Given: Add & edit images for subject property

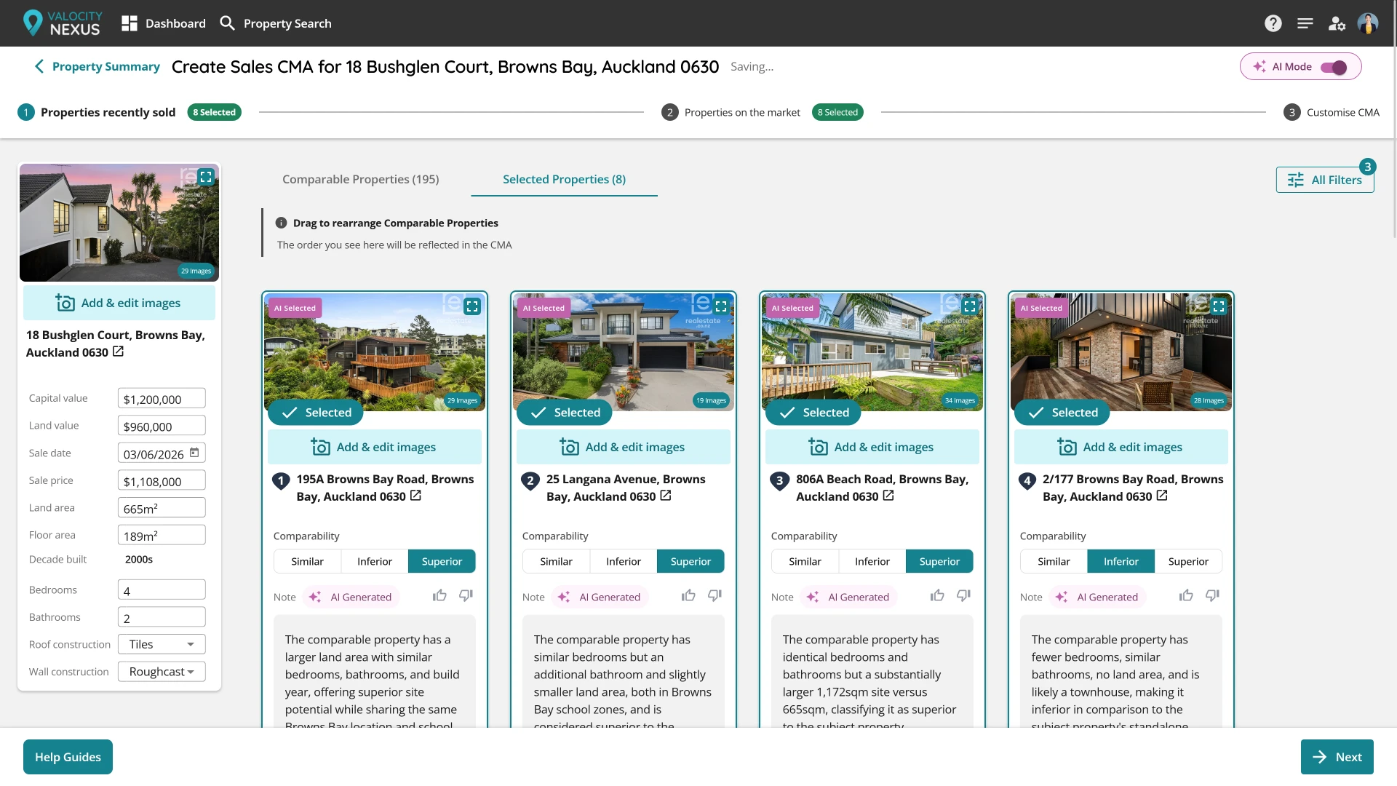Looking at the screenshot, I should point(119,303).
